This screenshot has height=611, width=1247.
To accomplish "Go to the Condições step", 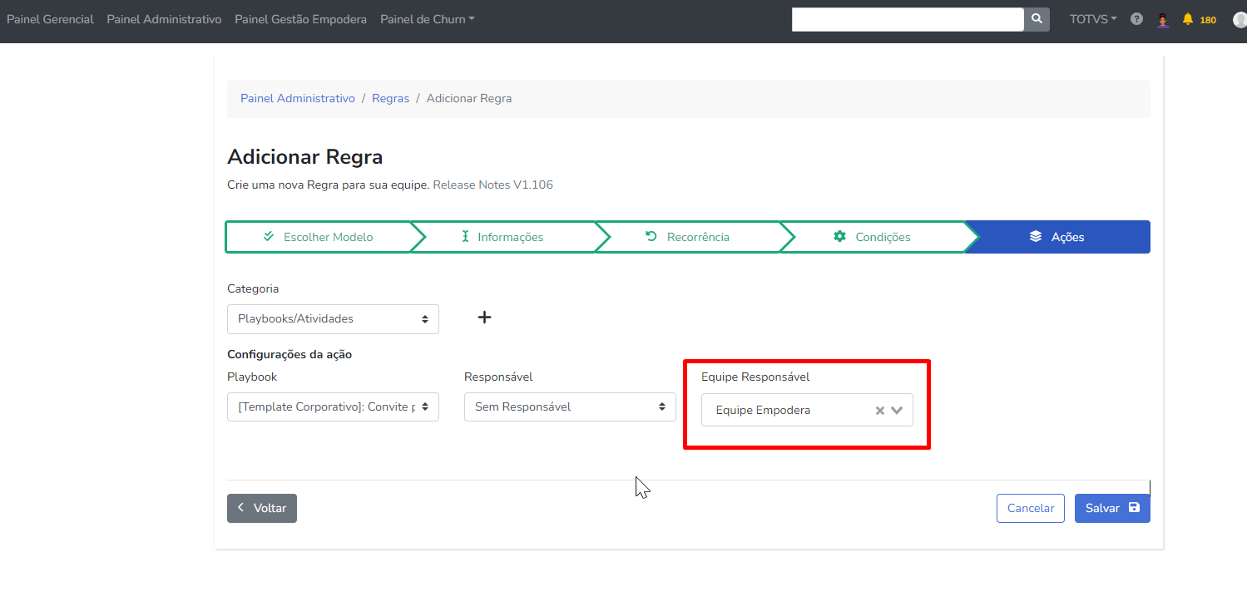I will 873,237.
